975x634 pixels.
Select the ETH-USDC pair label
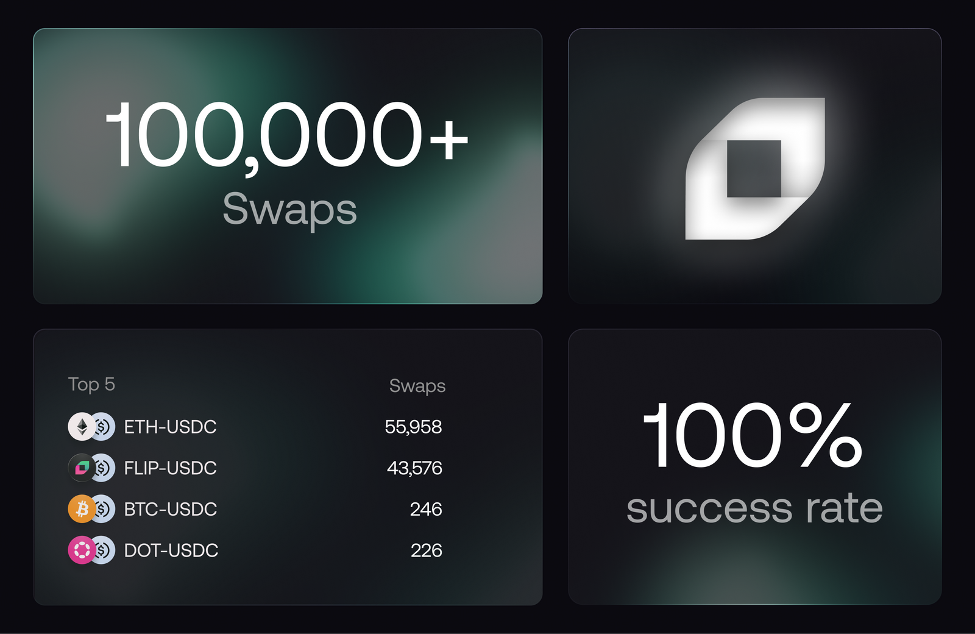171,427
